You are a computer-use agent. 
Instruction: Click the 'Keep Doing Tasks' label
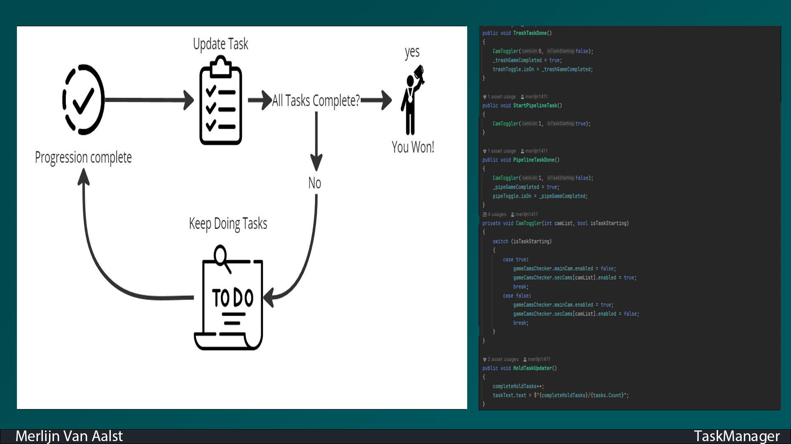[228, 224]
